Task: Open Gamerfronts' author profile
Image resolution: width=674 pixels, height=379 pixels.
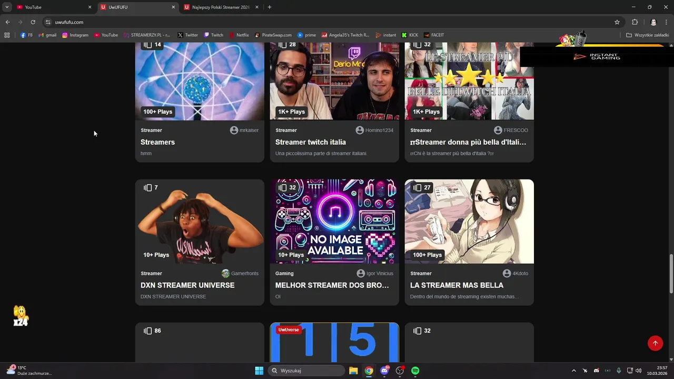Action: pyautogui.click(x=240, y=273)
